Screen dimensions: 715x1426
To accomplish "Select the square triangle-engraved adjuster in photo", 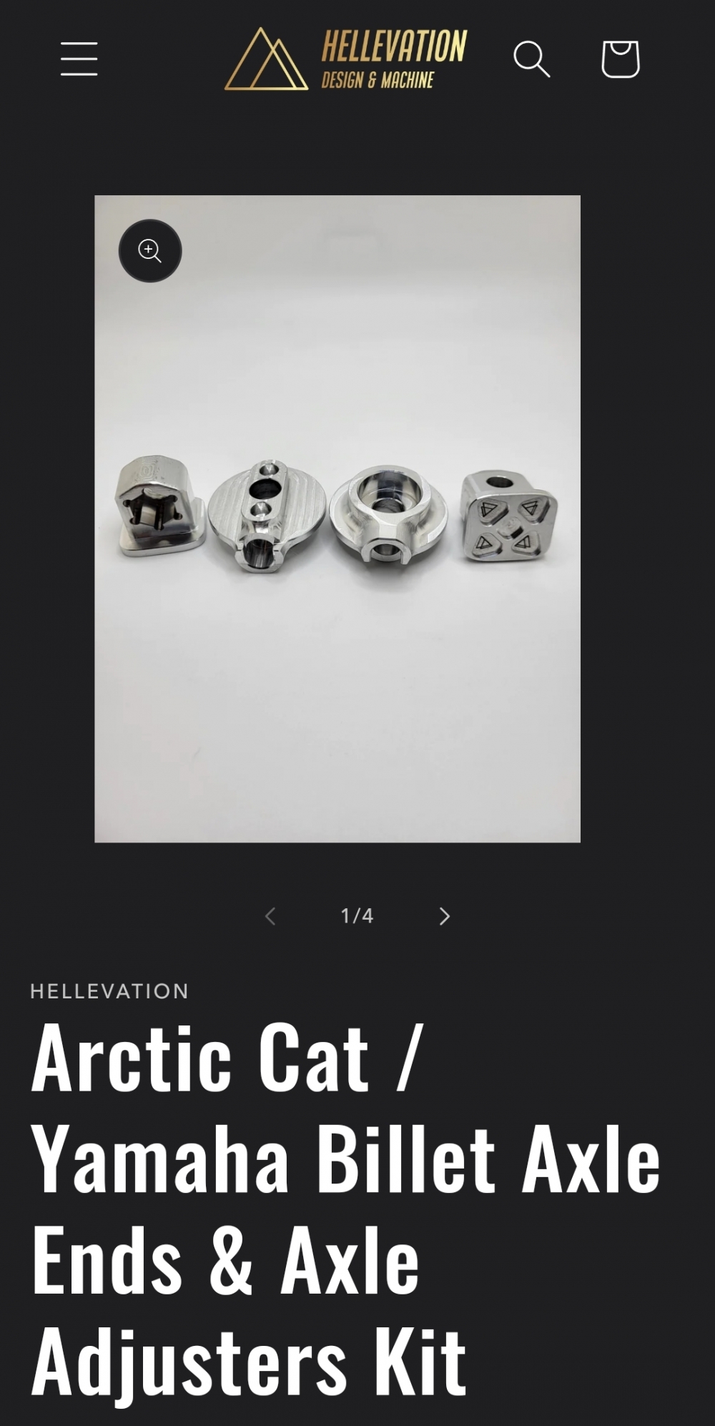I will [509, 516].
